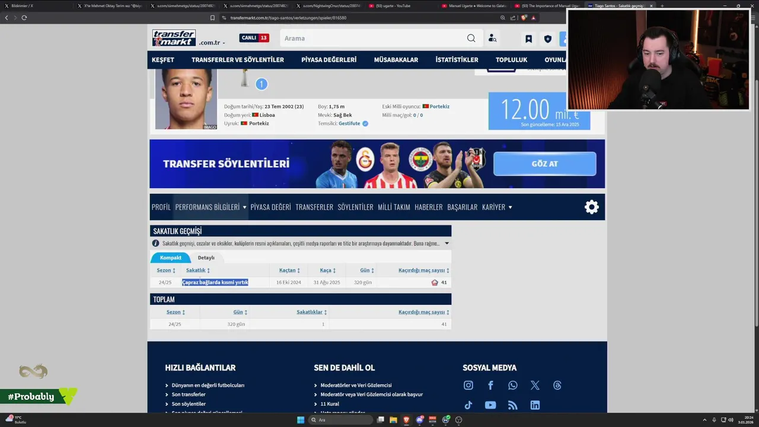The height and width of the screenshot is (427, 759).
Task: Open 'Moderatörler ve Veri Gözlemcisi' link
Action: 356,385
